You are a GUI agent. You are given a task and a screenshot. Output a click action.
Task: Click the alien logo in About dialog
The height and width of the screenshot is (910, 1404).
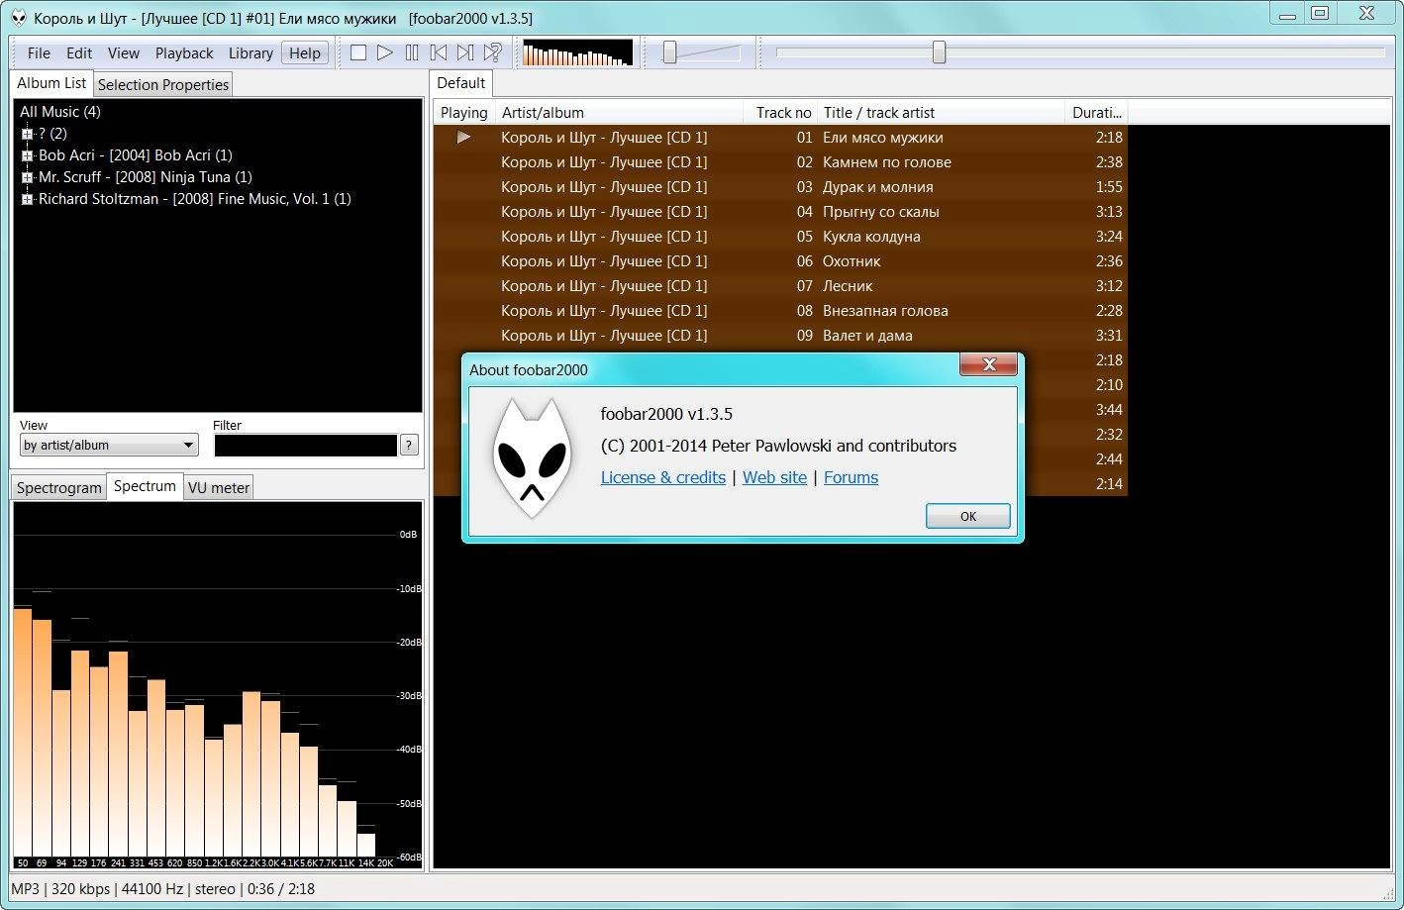(533, 458)
